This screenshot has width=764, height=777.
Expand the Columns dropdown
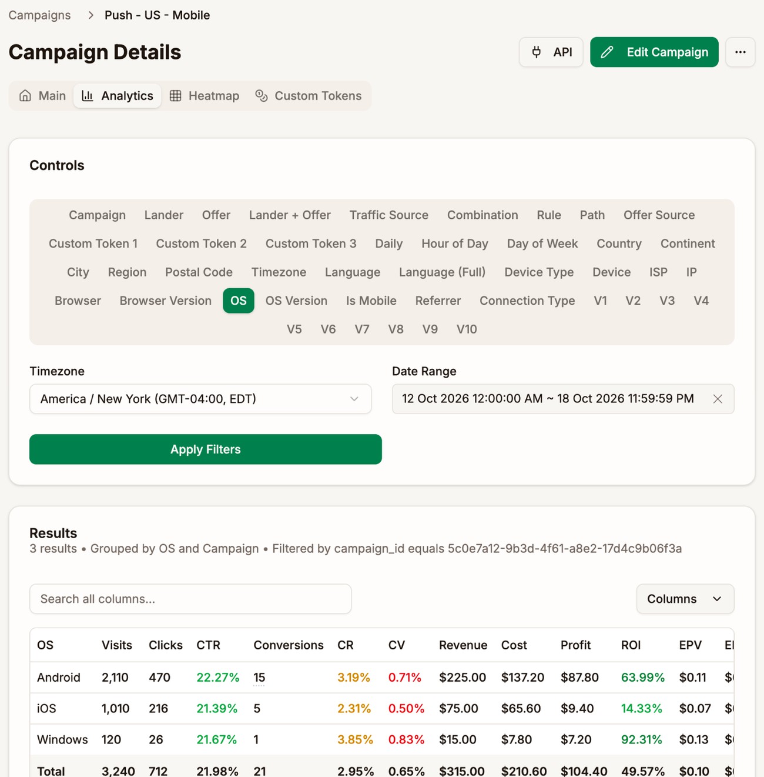point(685,599)
